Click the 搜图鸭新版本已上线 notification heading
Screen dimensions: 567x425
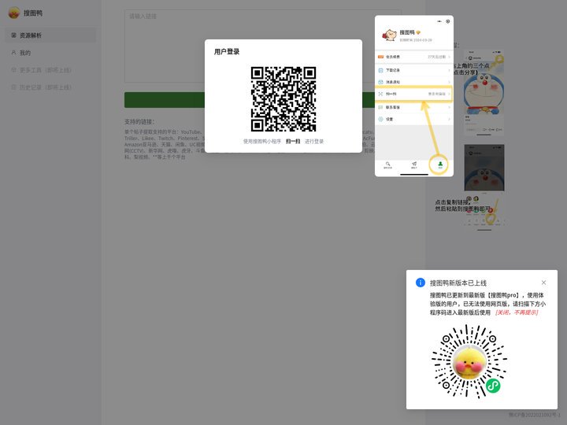click(458, 283)
